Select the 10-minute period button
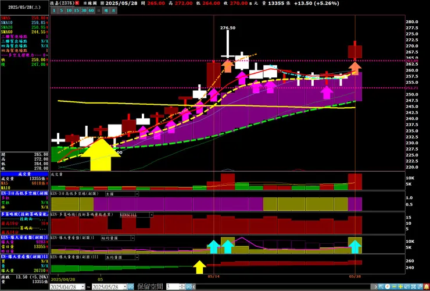This screenshot has width=430, height=291. (x=69, y=10)
